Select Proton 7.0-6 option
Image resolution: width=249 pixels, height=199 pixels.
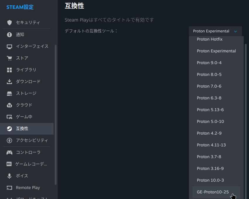coord(216,86)
